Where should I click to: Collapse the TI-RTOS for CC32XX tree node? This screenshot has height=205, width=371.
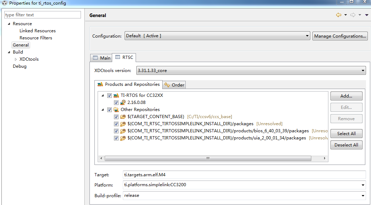(x=103, y=95)
